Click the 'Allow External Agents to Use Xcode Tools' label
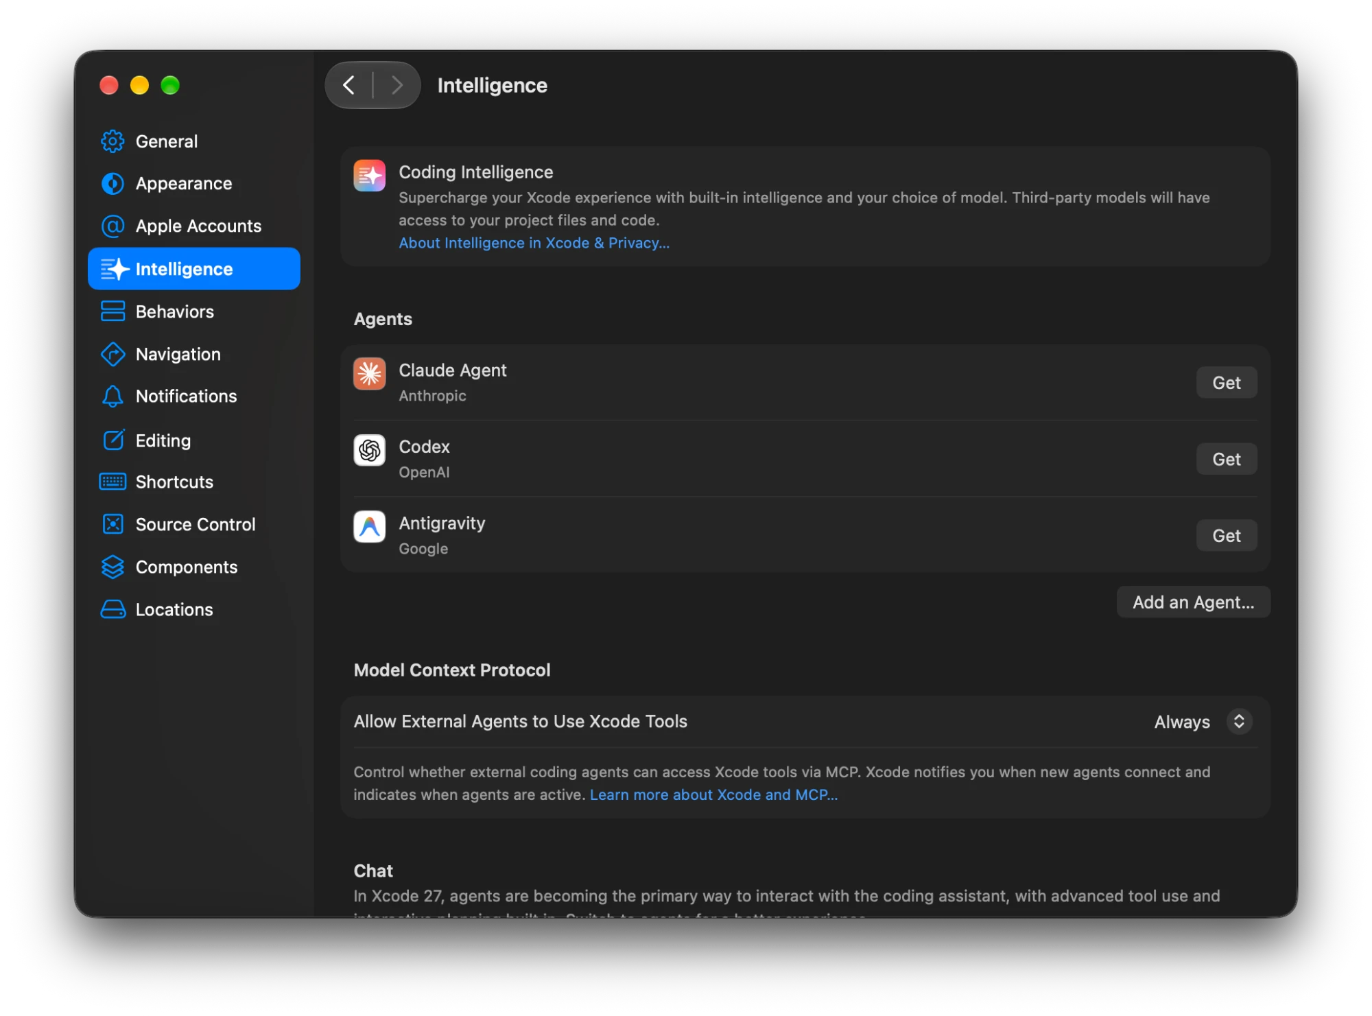Viewport: 1372px width, 1016px height. click(x=521, y=722)
